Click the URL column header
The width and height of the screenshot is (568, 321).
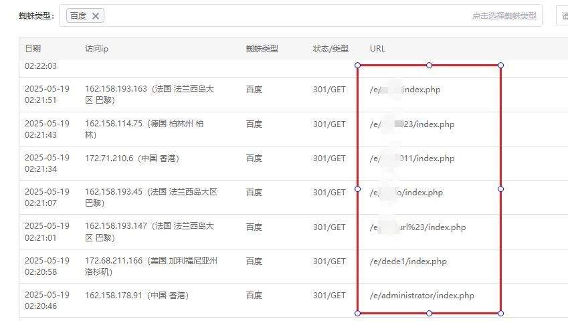377,49
